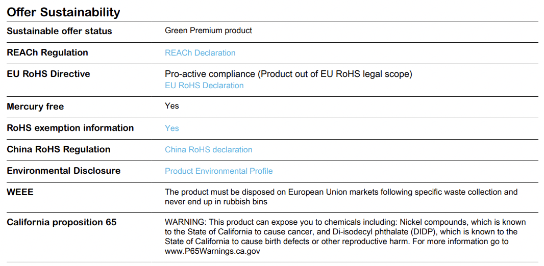Open the Product Environmental Profile link

point(218,171)
